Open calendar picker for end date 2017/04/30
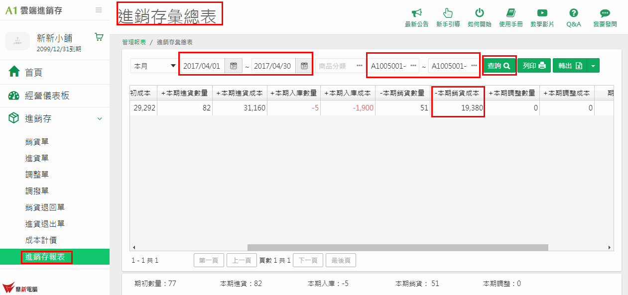 click(304, 66)
